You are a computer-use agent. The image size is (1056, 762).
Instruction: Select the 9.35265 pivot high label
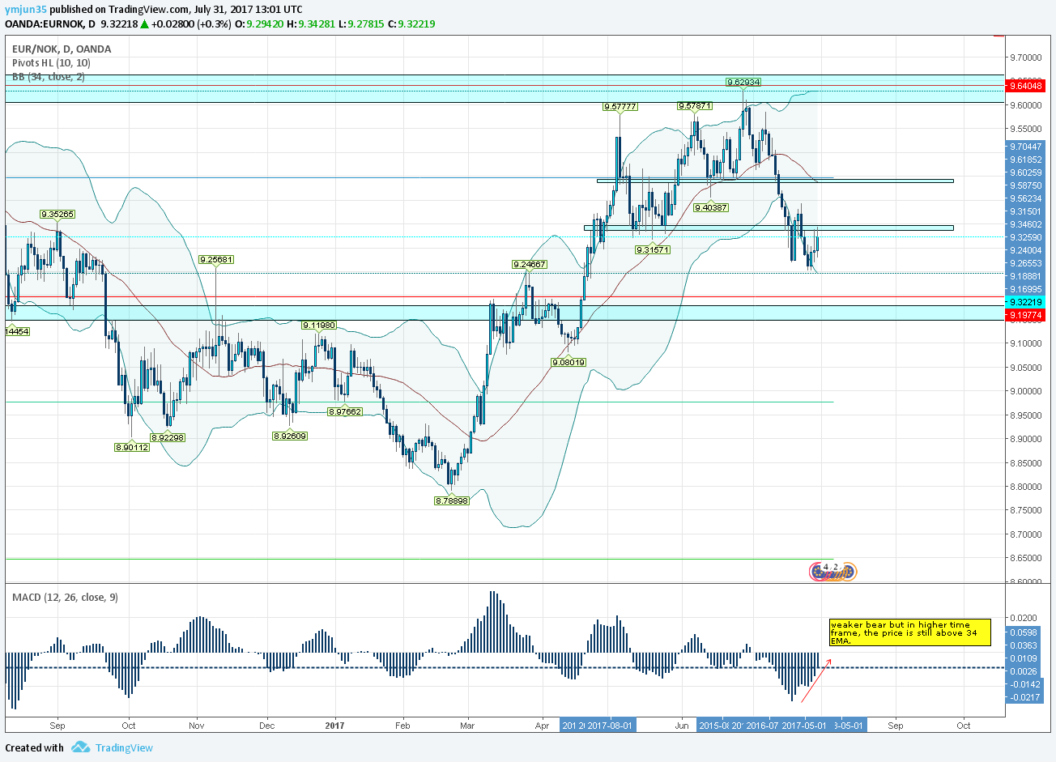point(57,215)
